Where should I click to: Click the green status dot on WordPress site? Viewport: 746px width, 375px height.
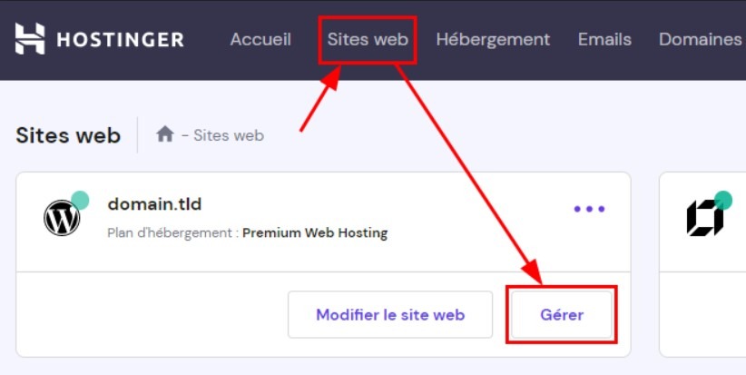tap(80, 201)
